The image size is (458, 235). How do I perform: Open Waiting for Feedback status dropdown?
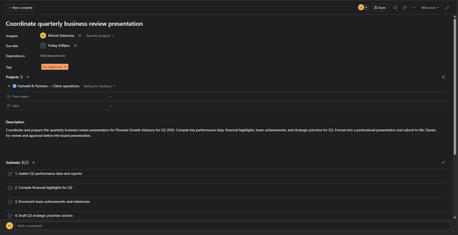pyautogui.click(x=99, y=86)
